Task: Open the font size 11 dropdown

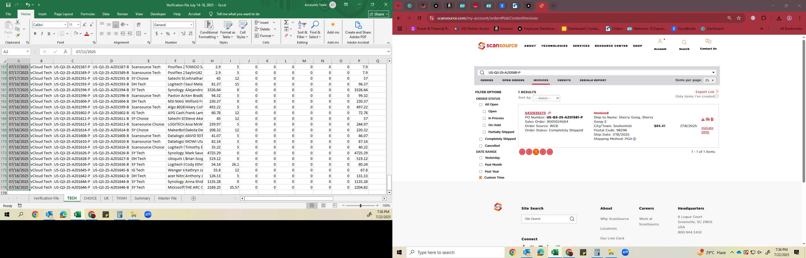Action: [x=78, y=25]
